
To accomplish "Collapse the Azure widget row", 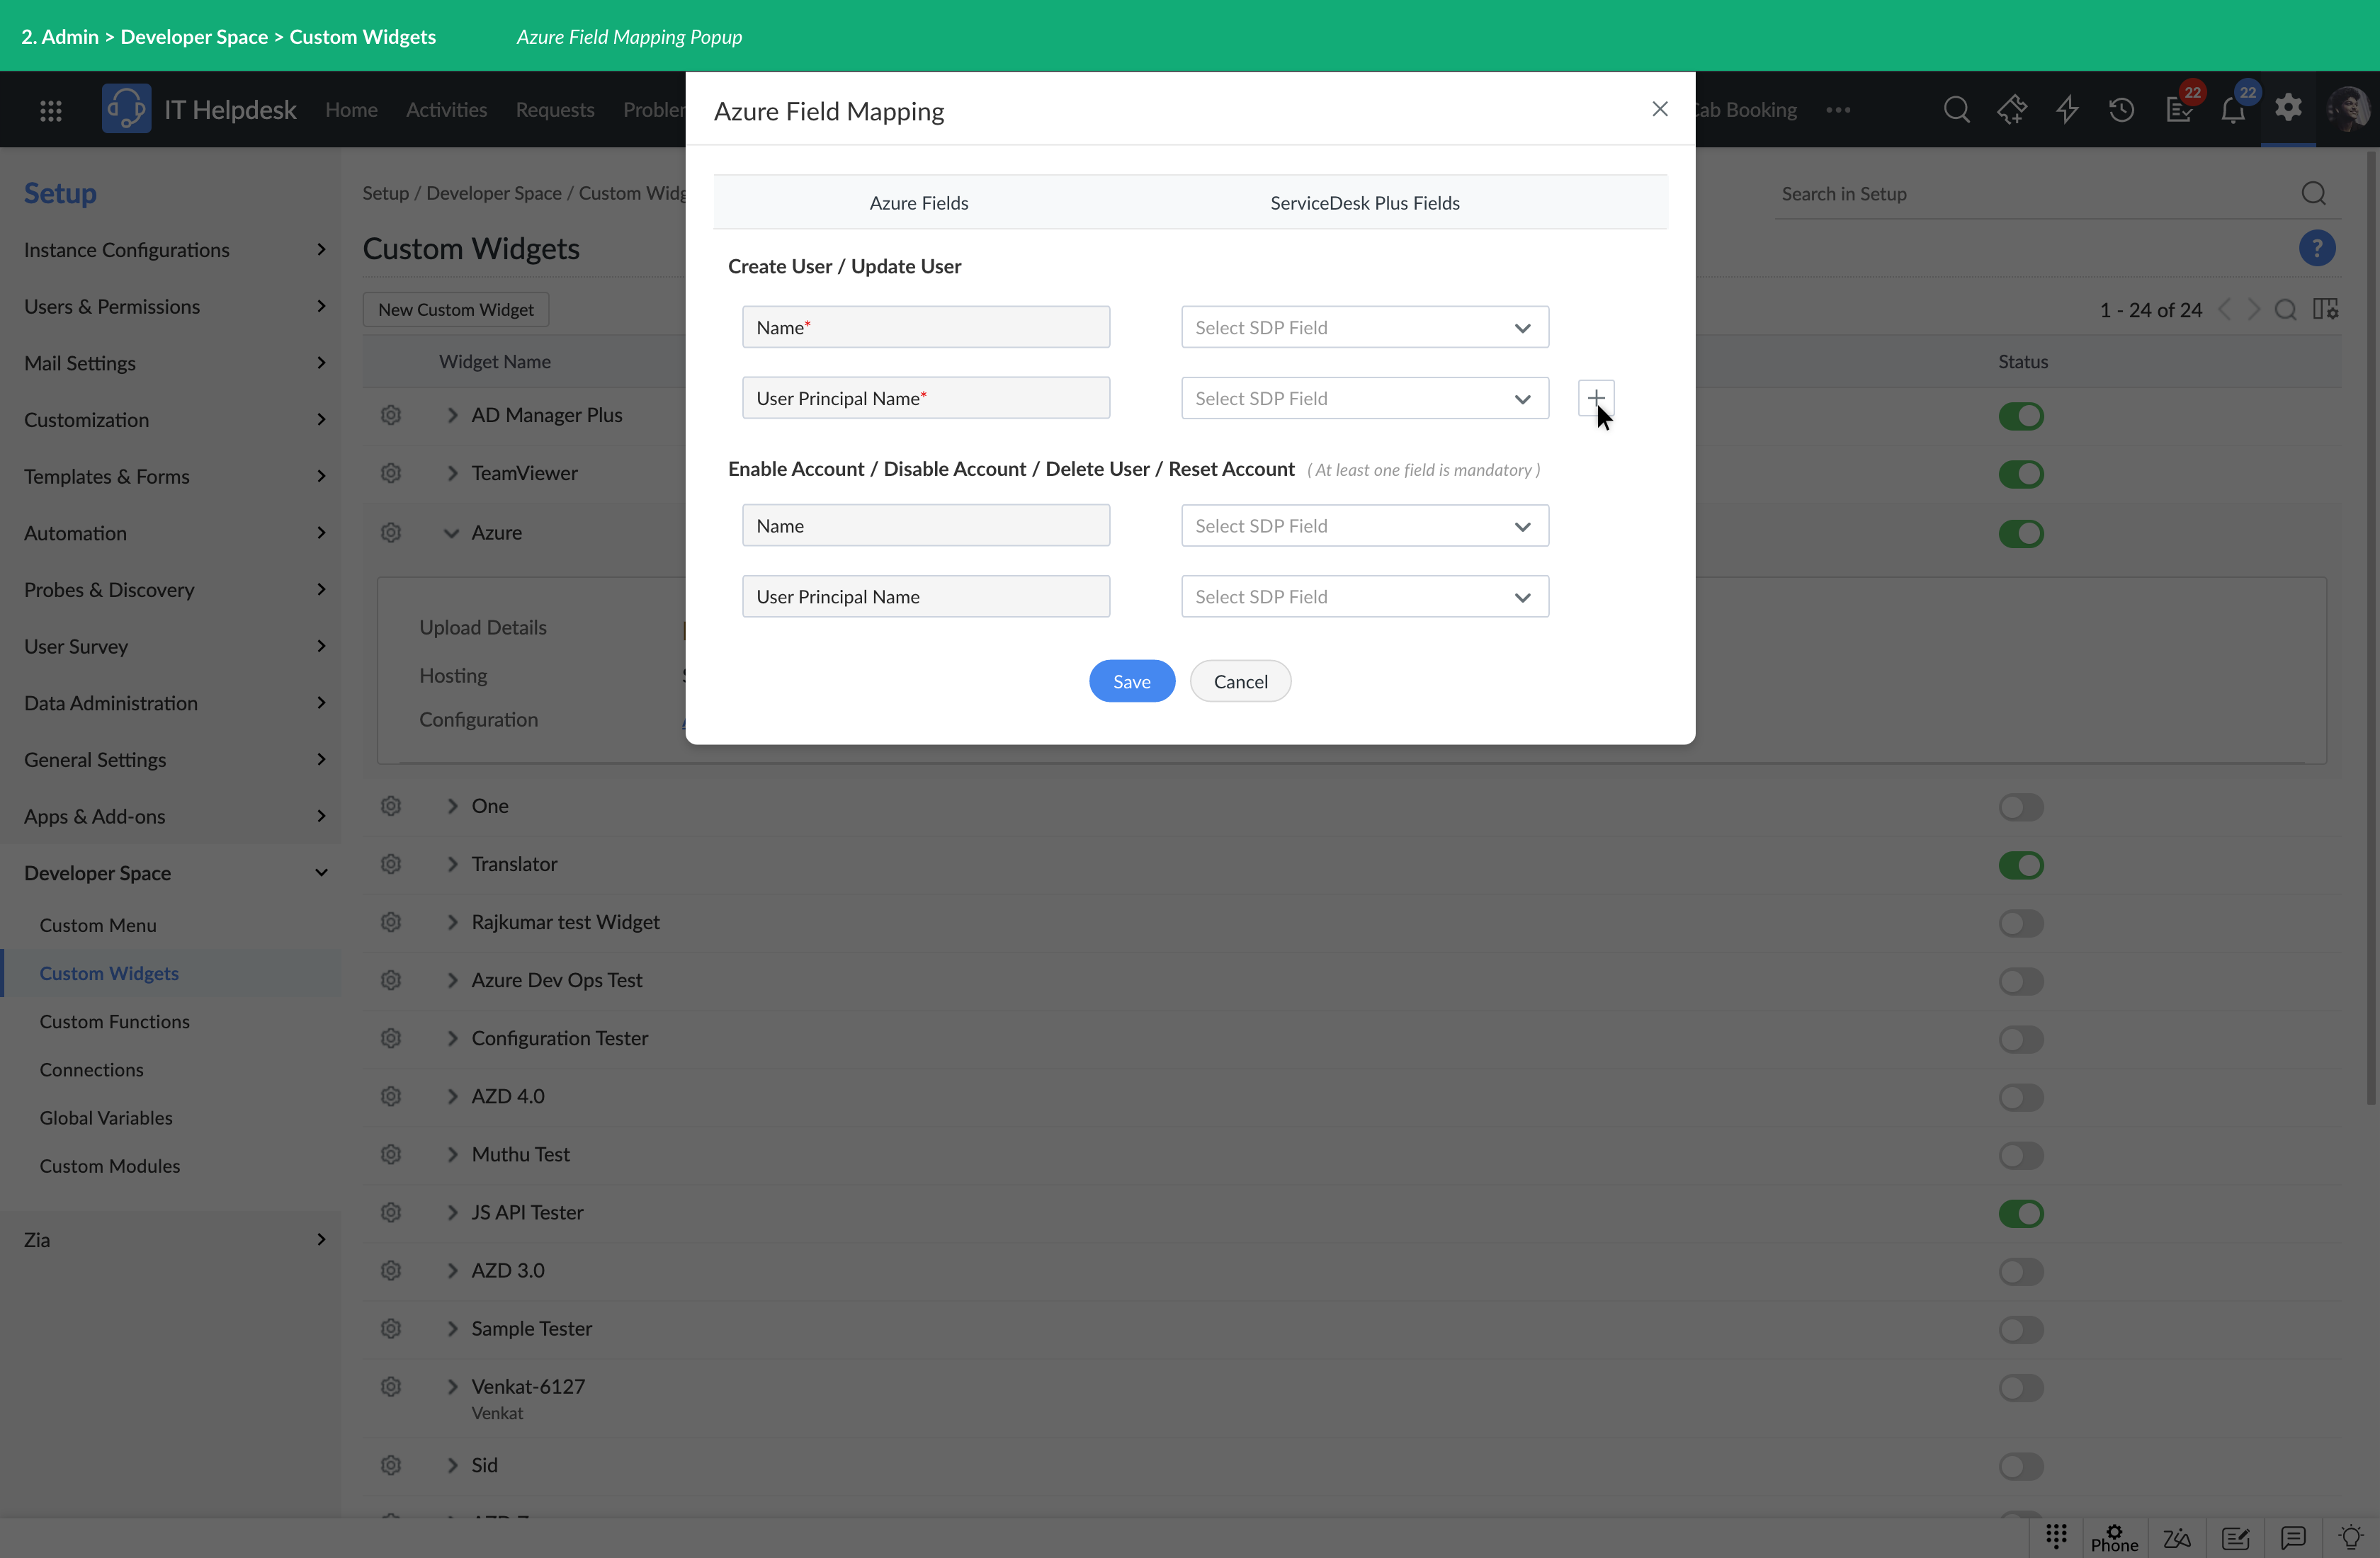I will (452, 533).
